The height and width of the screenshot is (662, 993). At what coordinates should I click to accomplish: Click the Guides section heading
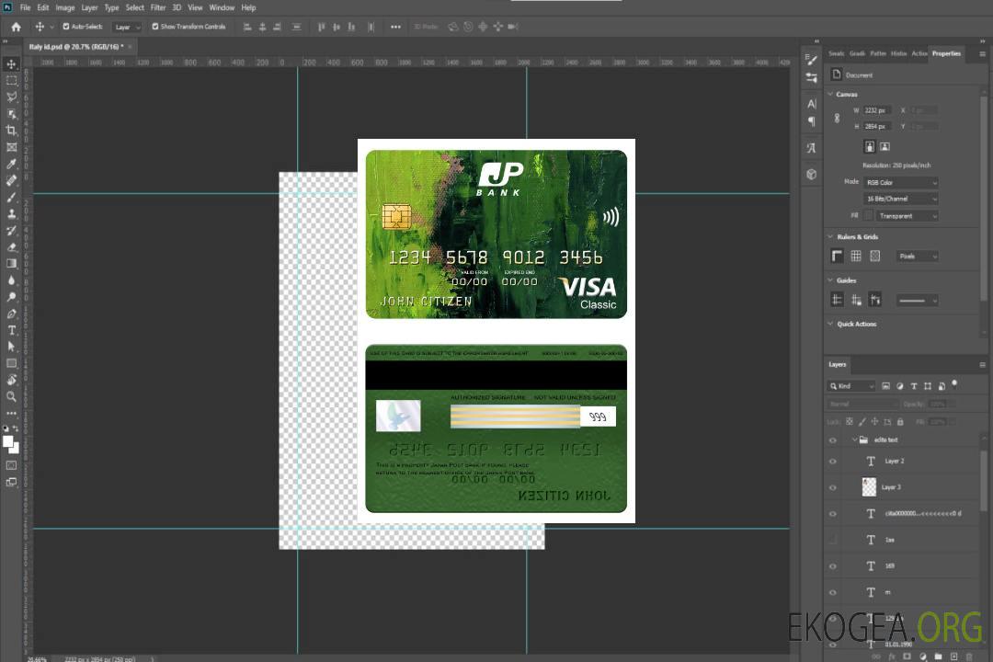[846, 280]
